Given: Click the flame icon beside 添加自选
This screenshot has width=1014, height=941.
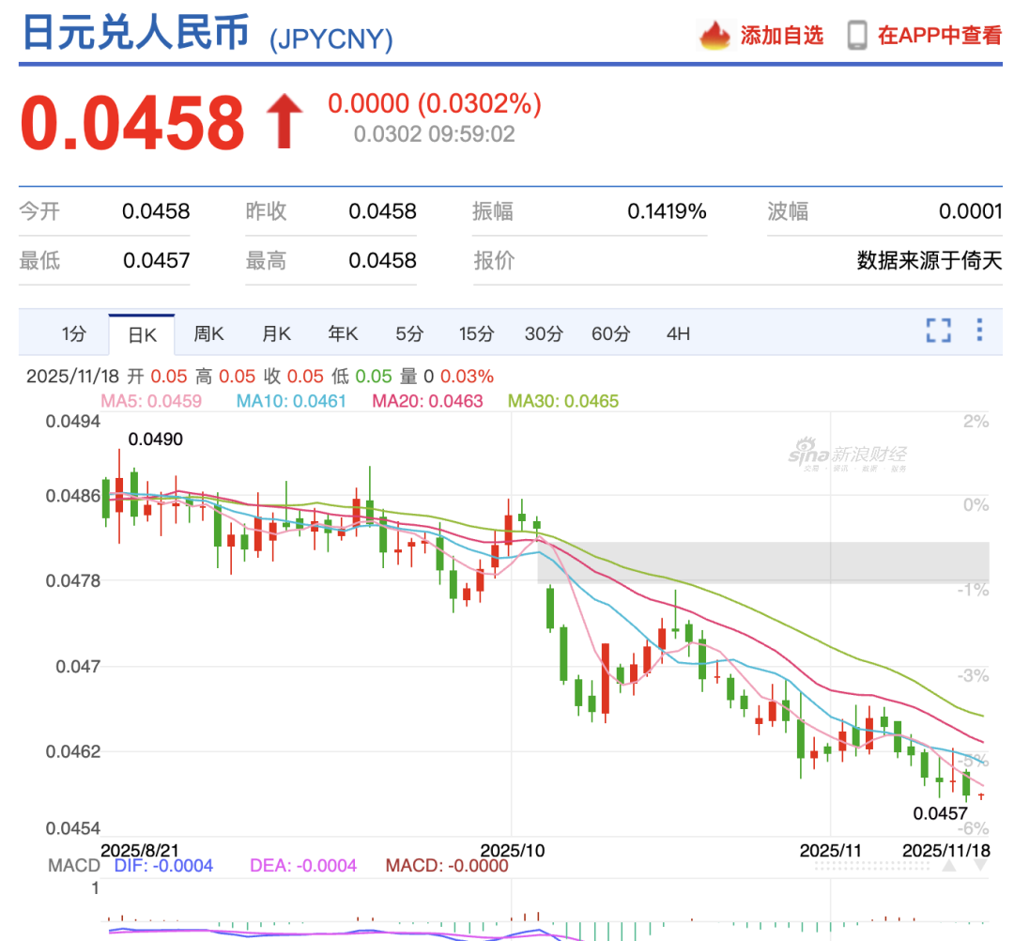Looking at the screenshot, I should point(715,34).
